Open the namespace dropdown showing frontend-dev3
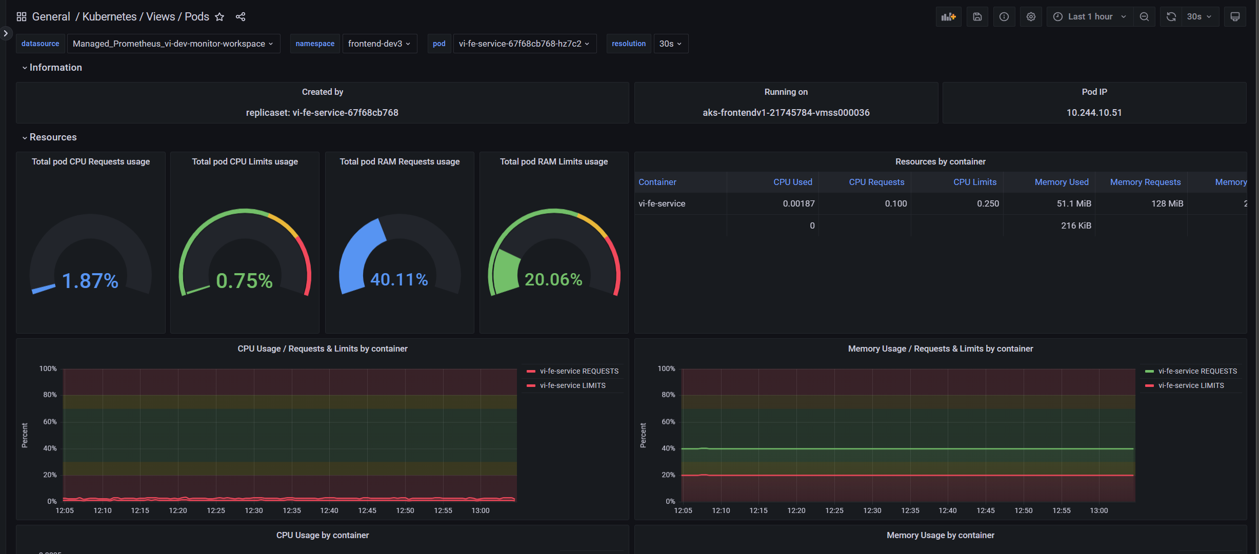 click(x=379, y=44)
